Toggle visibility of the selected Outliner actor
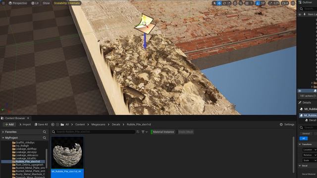The image size is (317, 178). tap(300, 91)
